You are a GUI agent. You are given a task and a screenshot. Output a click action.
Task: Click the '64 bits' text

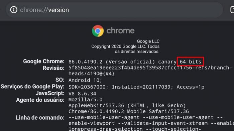[x=191, y=62]
